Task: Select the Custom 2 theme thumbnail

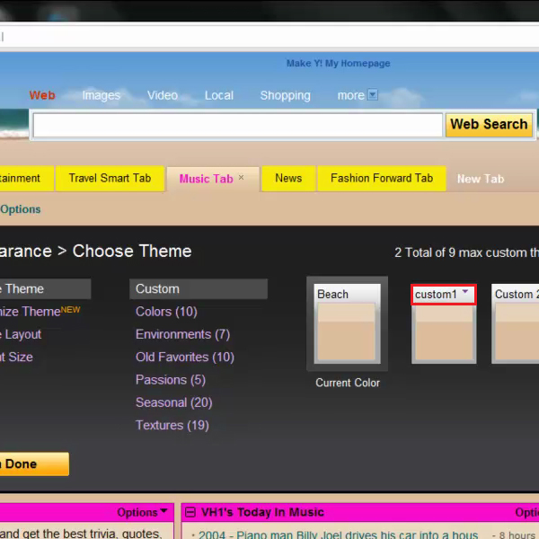Action: click(x=516, y=323)
